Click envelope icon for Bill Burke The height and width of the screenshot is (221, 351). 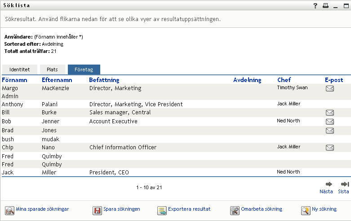[x=330, y=113]
